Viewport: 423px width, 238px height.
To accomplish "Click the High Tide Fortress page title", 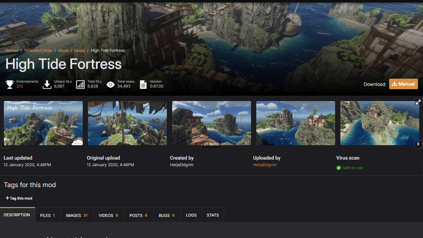I will coord(63,64).
